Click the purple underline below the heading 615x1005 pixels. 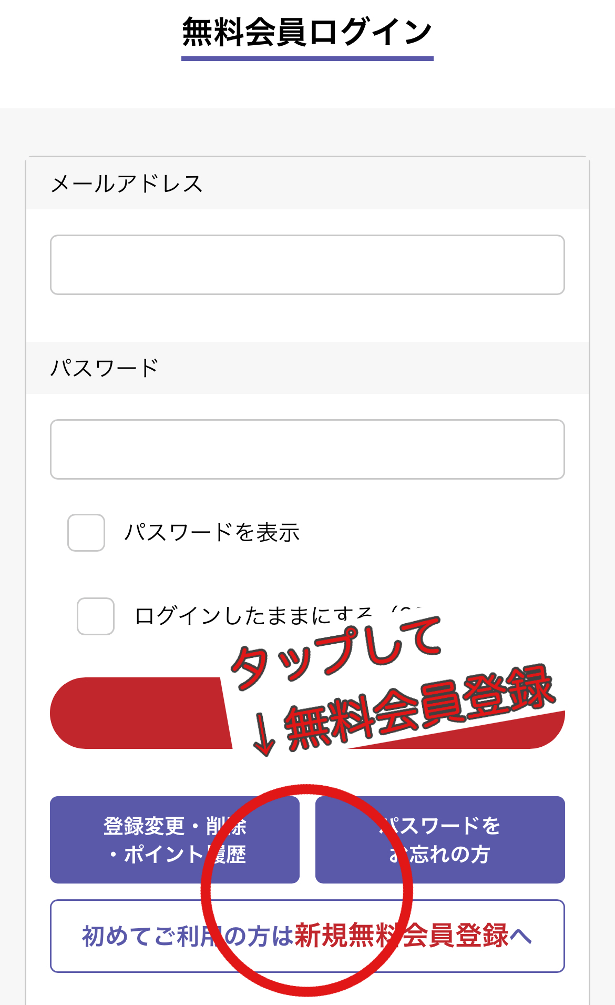[x=307, y=58]
